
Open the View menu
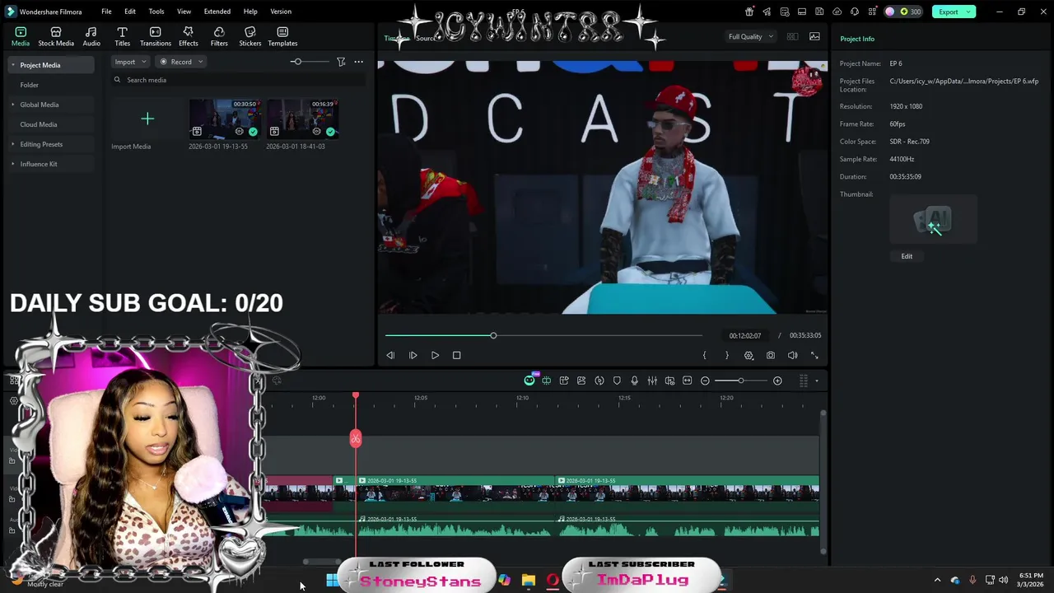point(184,12)
